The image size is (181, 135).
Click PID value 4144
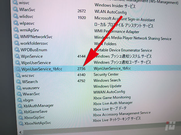click(81, 56)
